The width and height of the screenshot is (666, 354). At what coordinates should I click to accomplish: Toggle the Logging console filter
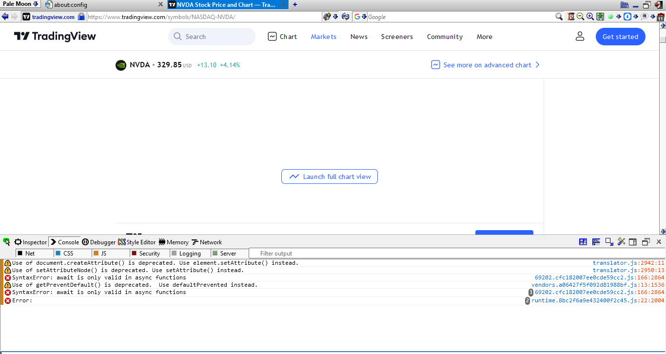point(190,253)
